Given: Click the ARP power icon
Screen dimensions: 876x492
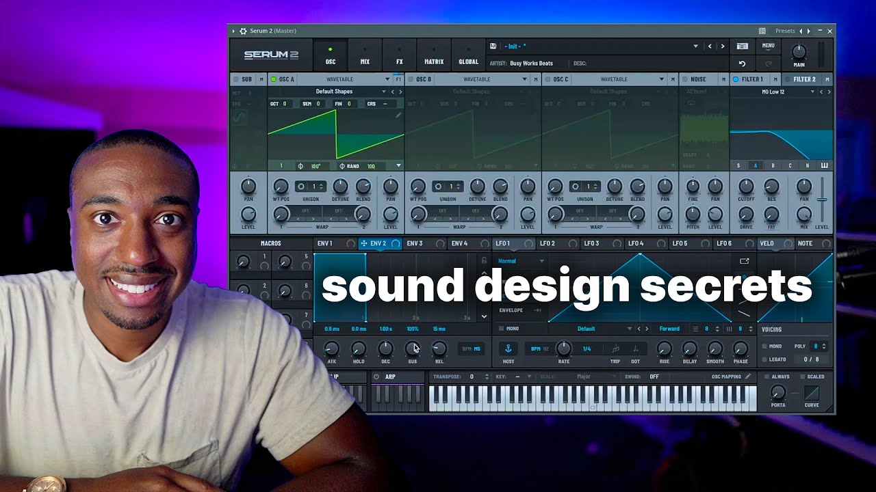Looking at the screenshot, I should (x=376, y=377).
